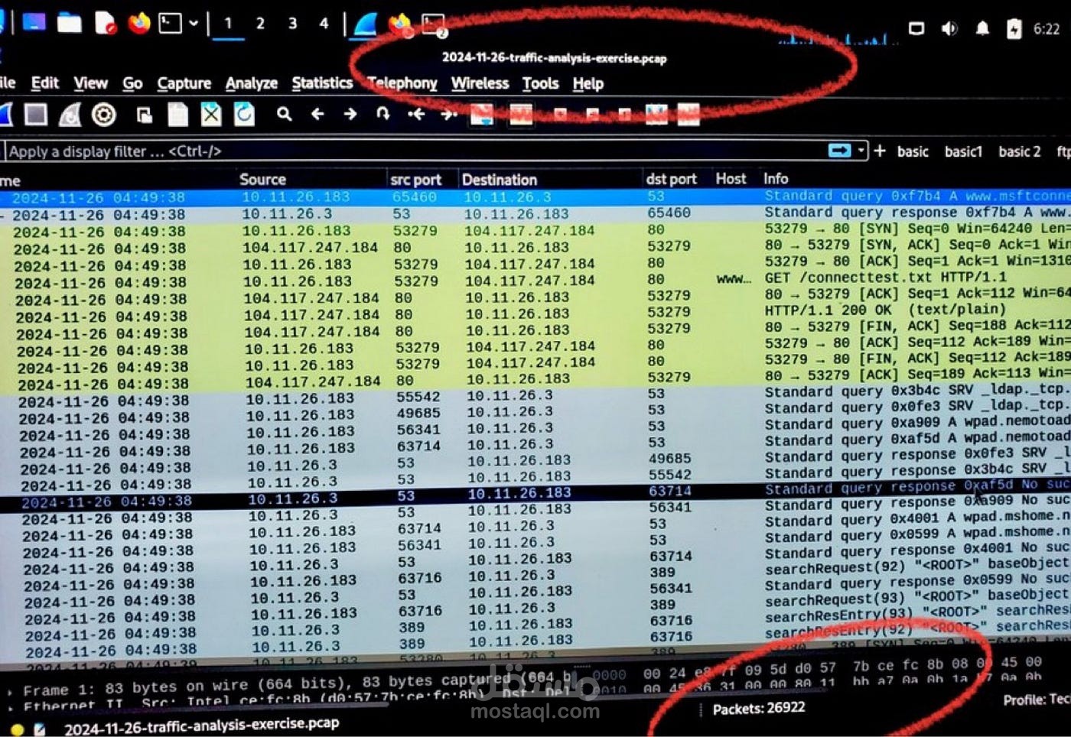Toggle auto-scroll during live capture
Viewport: 1071px width, 737px height.
483,116
